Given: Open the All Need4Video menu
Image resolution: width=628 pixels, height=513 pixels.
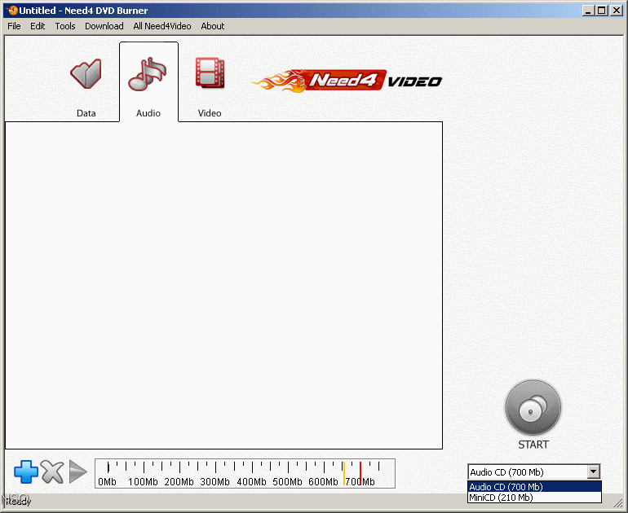Looking at the screenshot, I should pyautogui.click(x=162, y=26).
